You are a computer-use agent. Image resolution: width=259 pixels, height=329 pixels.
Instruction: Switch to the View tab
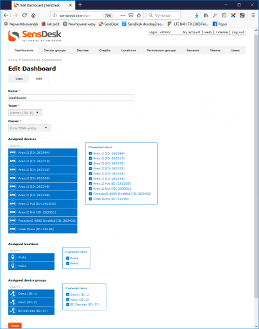(x=19, y=79)
